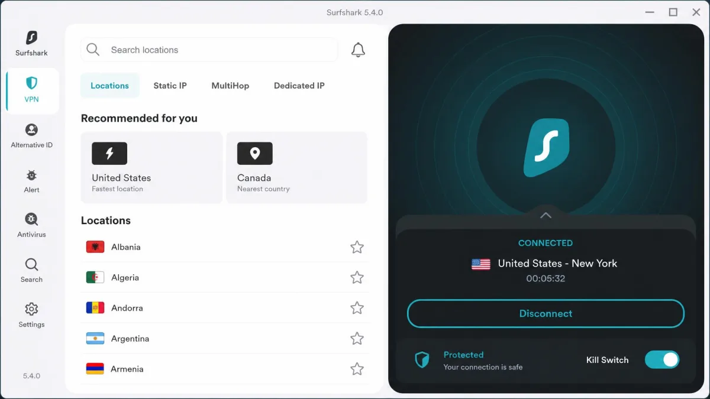Favorite Argentina with its star
Image resolution: width=710 pixels, height=399 pixels.
[357, 339]
